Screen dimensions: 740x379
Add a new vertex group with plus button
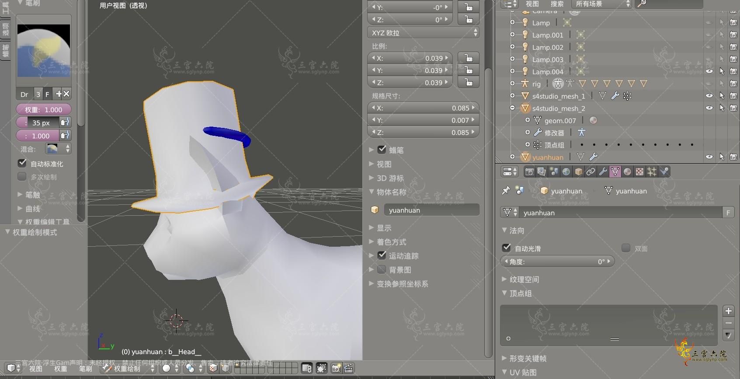point(728,311)
